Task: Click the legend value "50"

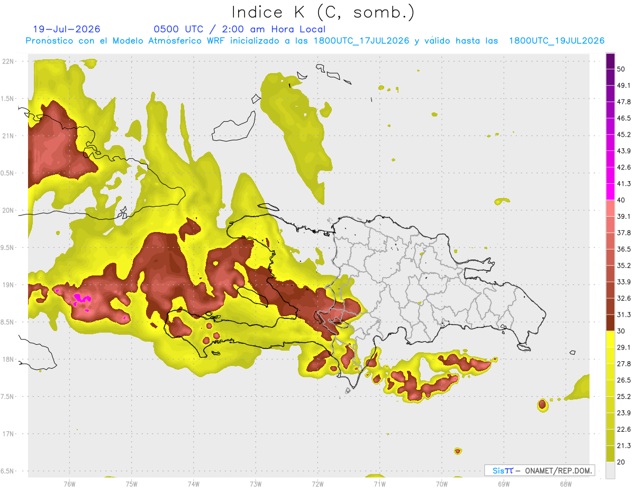Action: pos(621,69)
